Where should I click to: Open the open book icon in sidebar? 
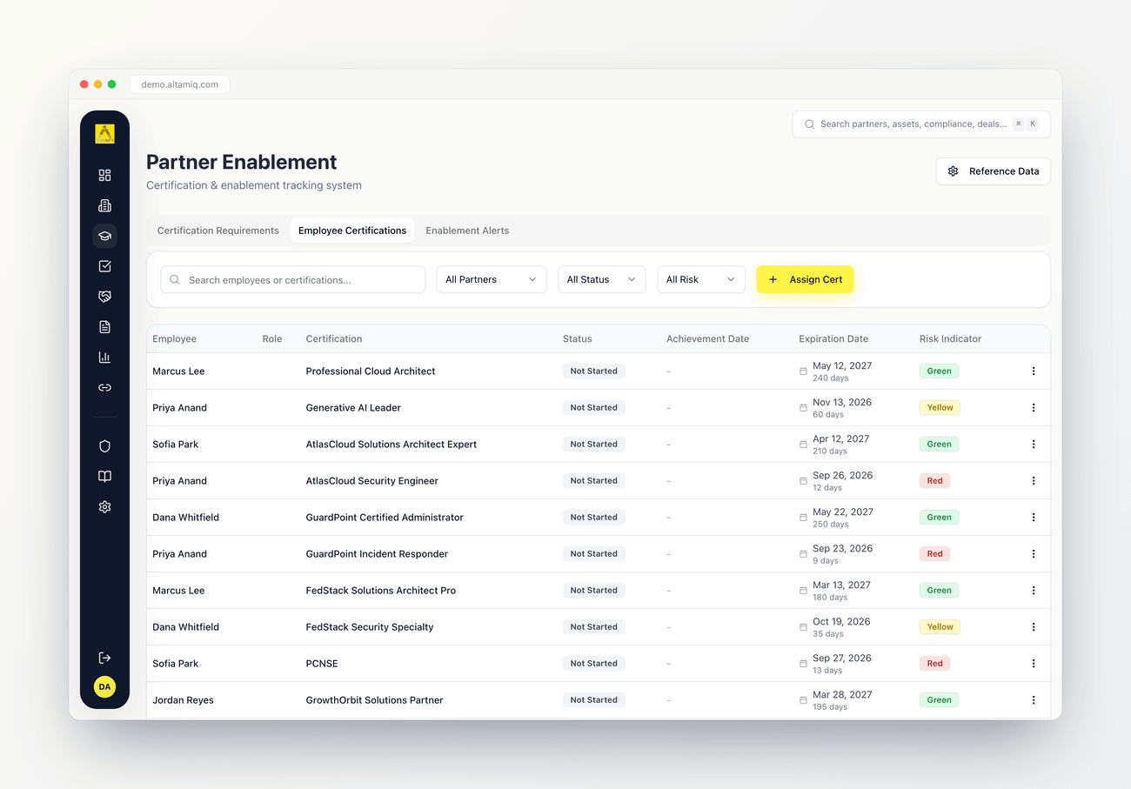104,477
